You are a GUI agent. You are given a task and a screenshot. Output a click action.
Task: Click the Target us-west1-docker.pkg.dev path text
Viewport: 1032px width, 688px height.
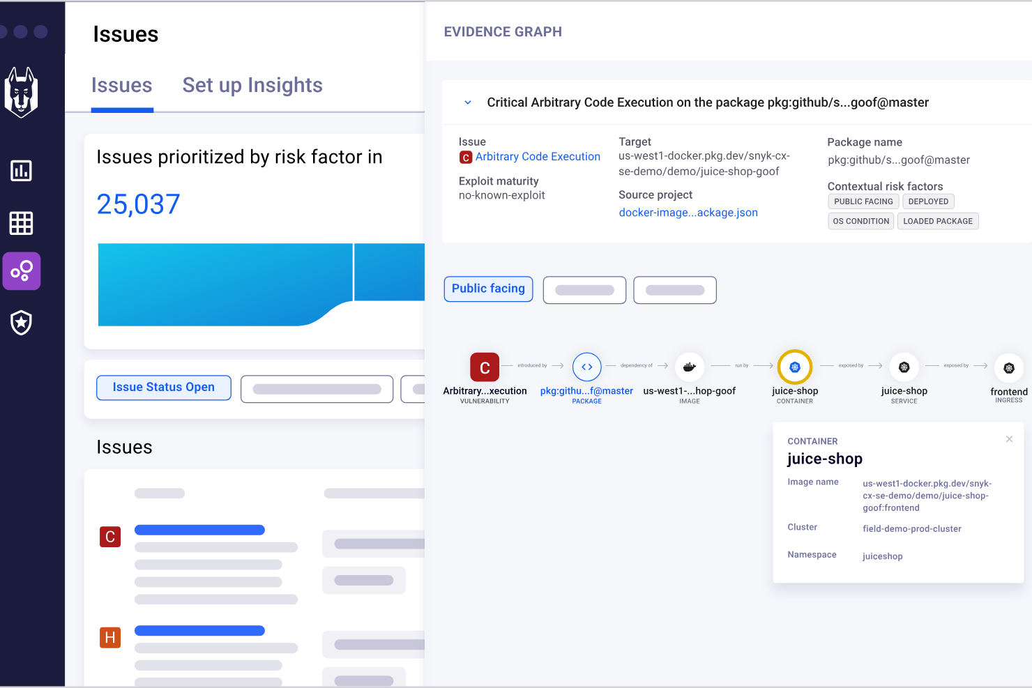[704, 164]
